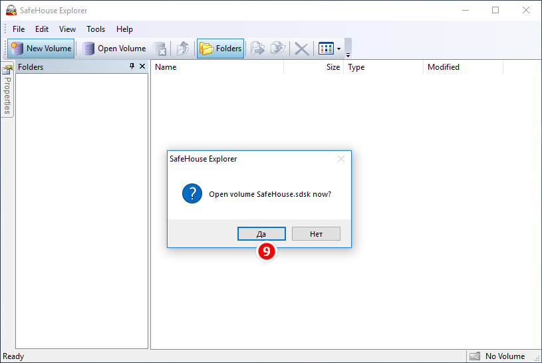Click the Close Volume toolbar icon
542x363 pixels.
click(160, 49)
